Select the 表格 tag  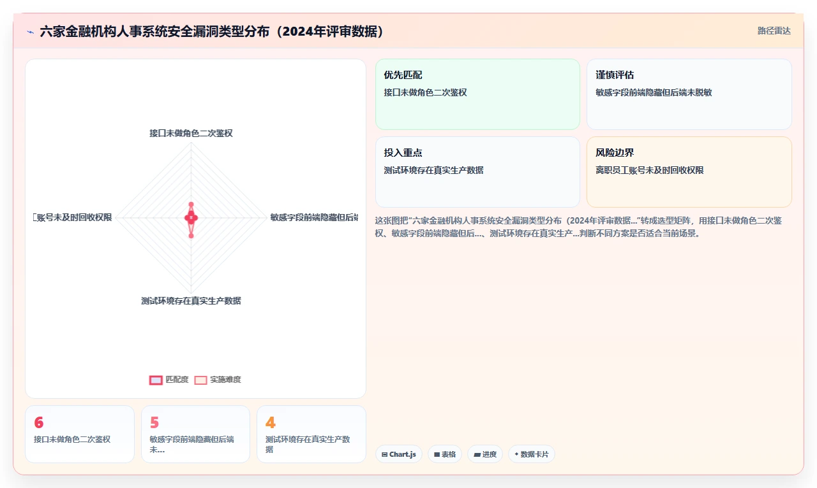pos(445,454)
